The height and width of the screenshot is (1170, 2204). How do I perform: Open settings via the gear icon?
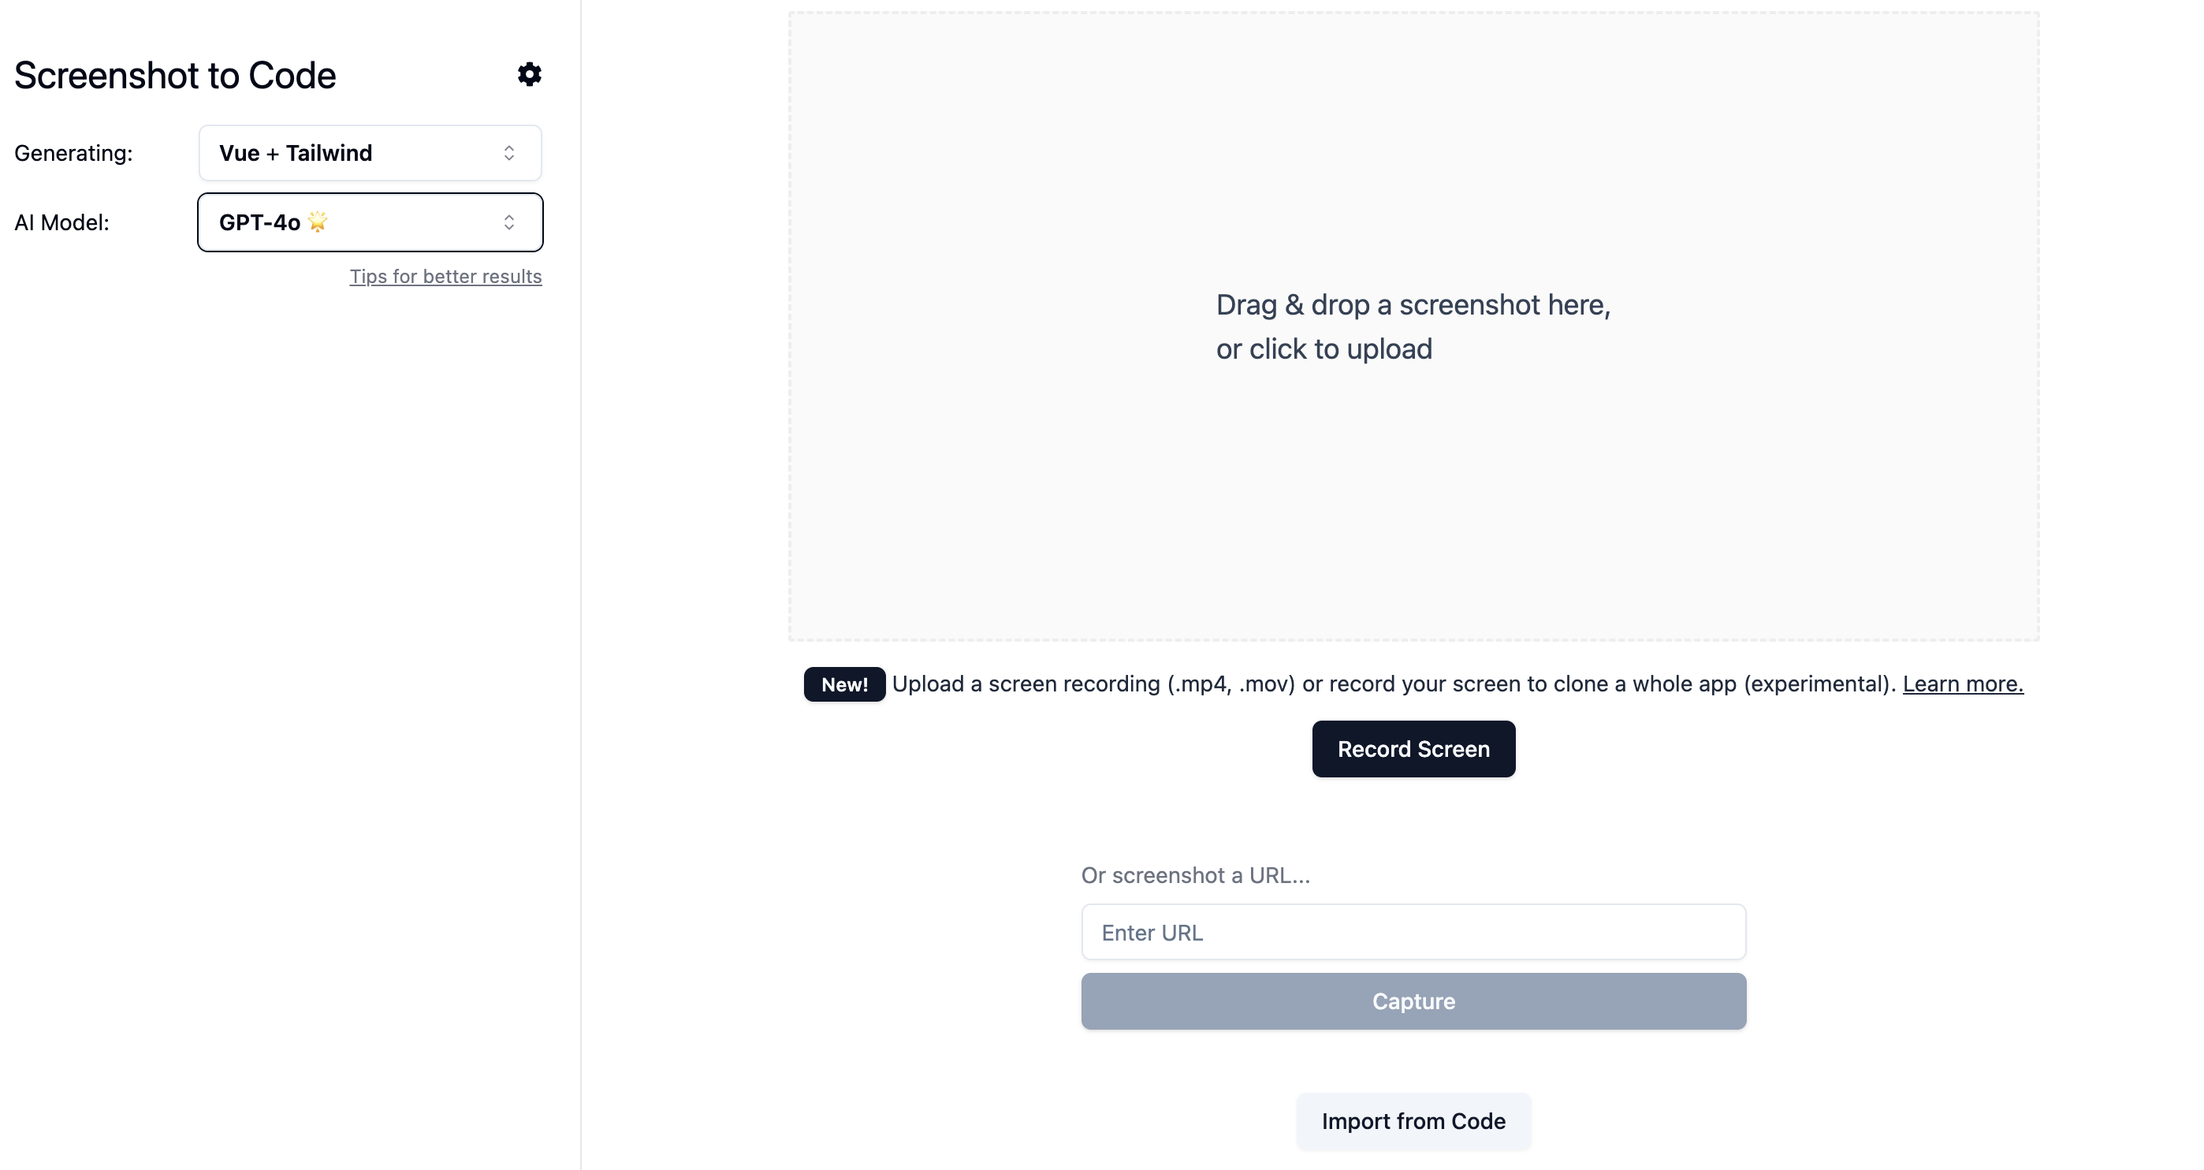click(529, 74)
